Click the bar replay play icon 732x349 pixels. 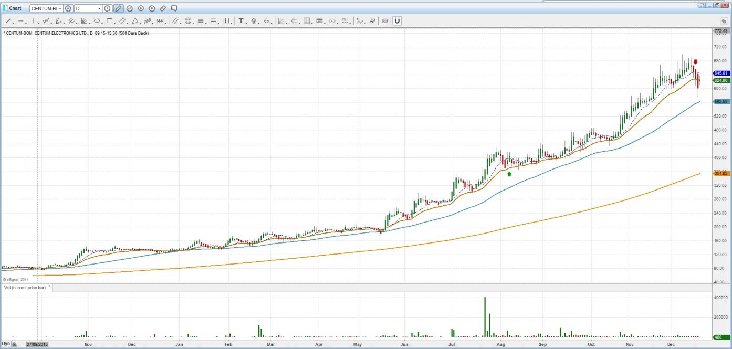[x=141, y=8]
